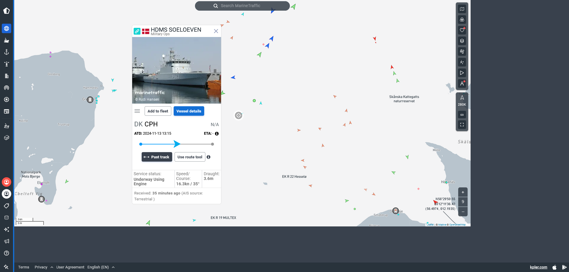The height and width of the screenshot is (272, 569).
Task: Click the DK CPH departure port label
Action: [x=146, y=124]
